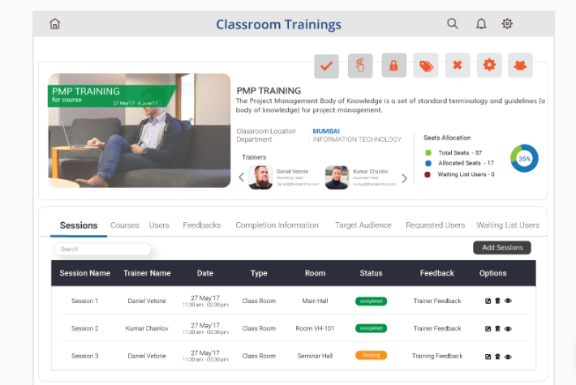
Task: Click the blue Allocated Seats legend dot
Action: point(428,164)
